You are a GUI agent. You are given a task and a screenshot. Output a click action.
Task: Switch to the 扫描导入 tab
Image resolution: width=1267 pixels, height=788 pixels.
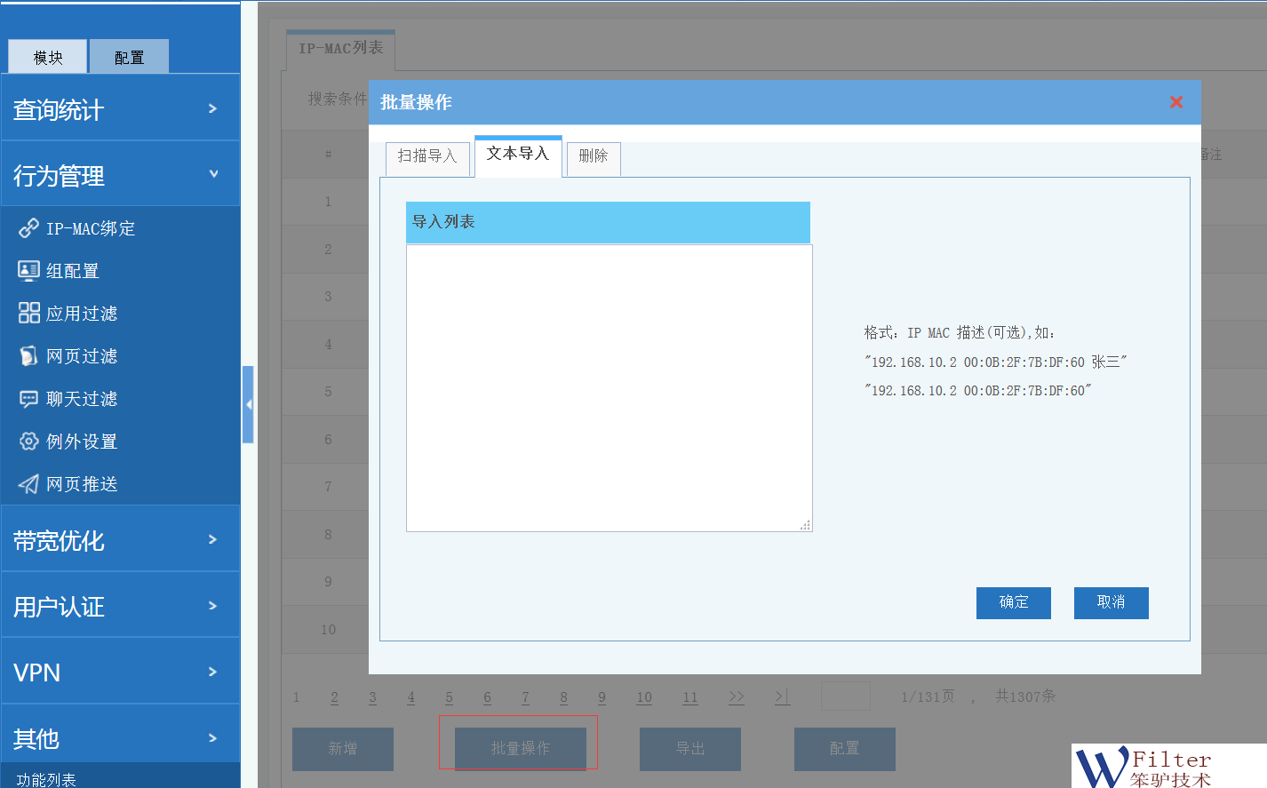[x=426, y=156]
